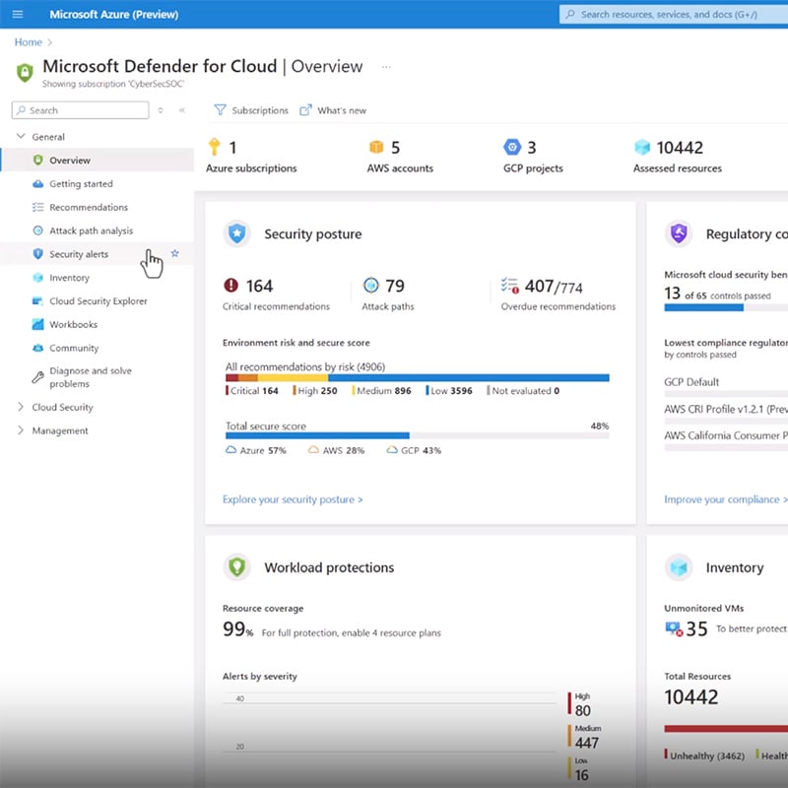Screen dimensions: 788x788
Task: Open Explore your security posture link
Action: coord(291,499)
